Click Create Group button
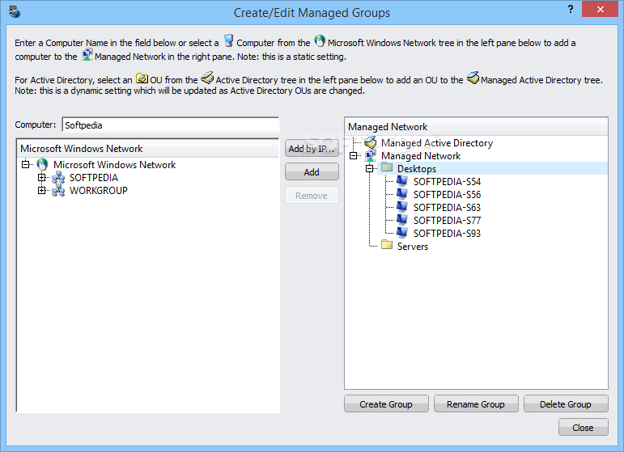The image size is (624, 452). click(386, 404)
